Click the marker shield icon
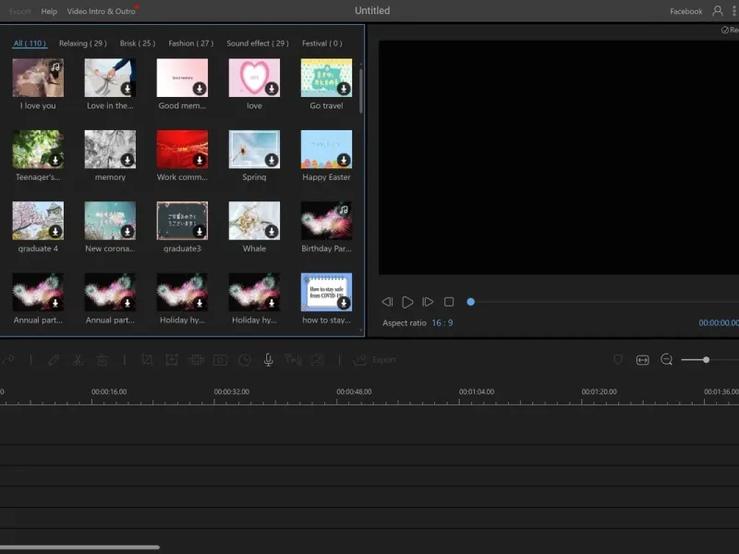Image resolution: width=739 pixels, height=554 pixels. point(618,360)
